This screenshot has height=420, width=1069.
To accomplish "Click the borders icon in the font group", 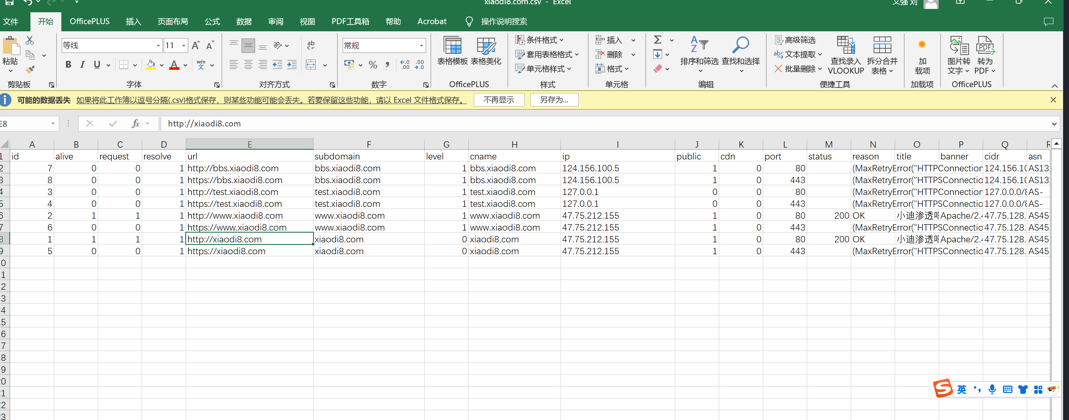I will tap(124, 65).
